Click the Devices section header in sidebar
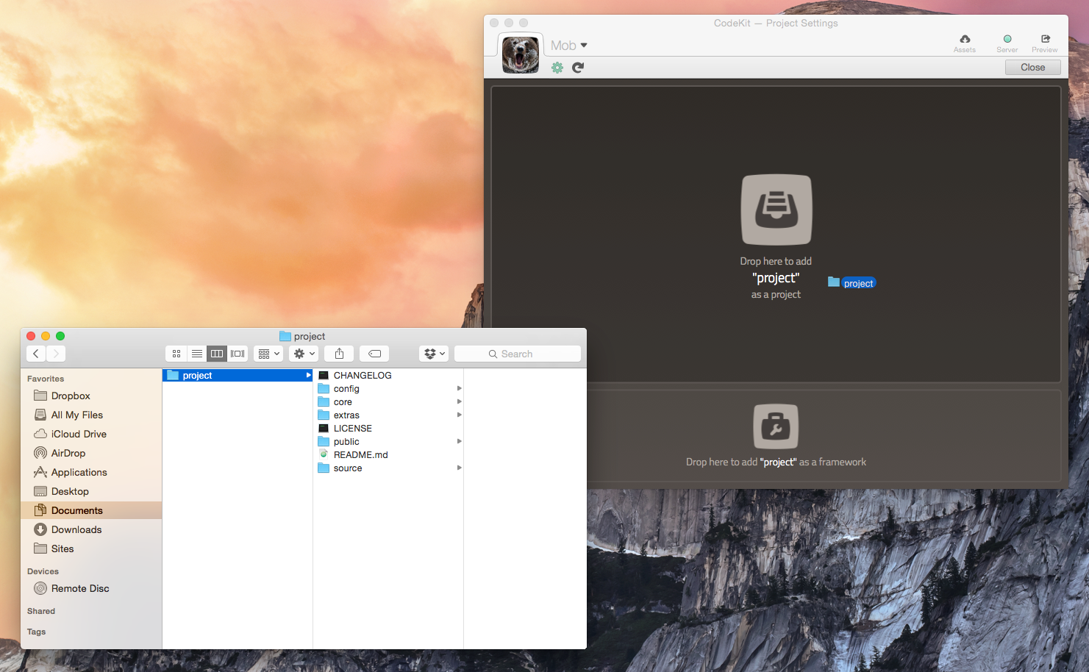This screenshot has height=672, width=1089. click(43, 571)
